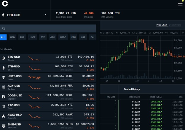The height and width of the screenshot is (130, 185).
Task: Select the SHIB-USD market
Action: coord(48,126)
